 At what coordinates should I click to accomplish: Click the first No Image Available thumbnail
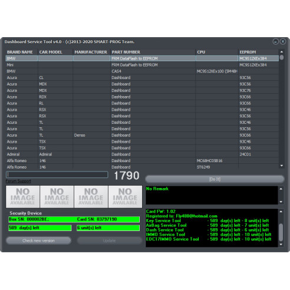[x=23, y=197]
